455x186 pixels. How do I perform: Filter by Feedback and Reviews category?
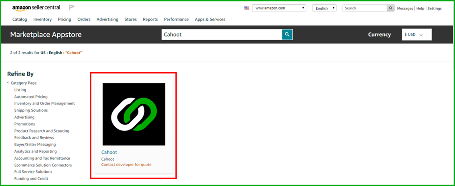tap(34, 138)
